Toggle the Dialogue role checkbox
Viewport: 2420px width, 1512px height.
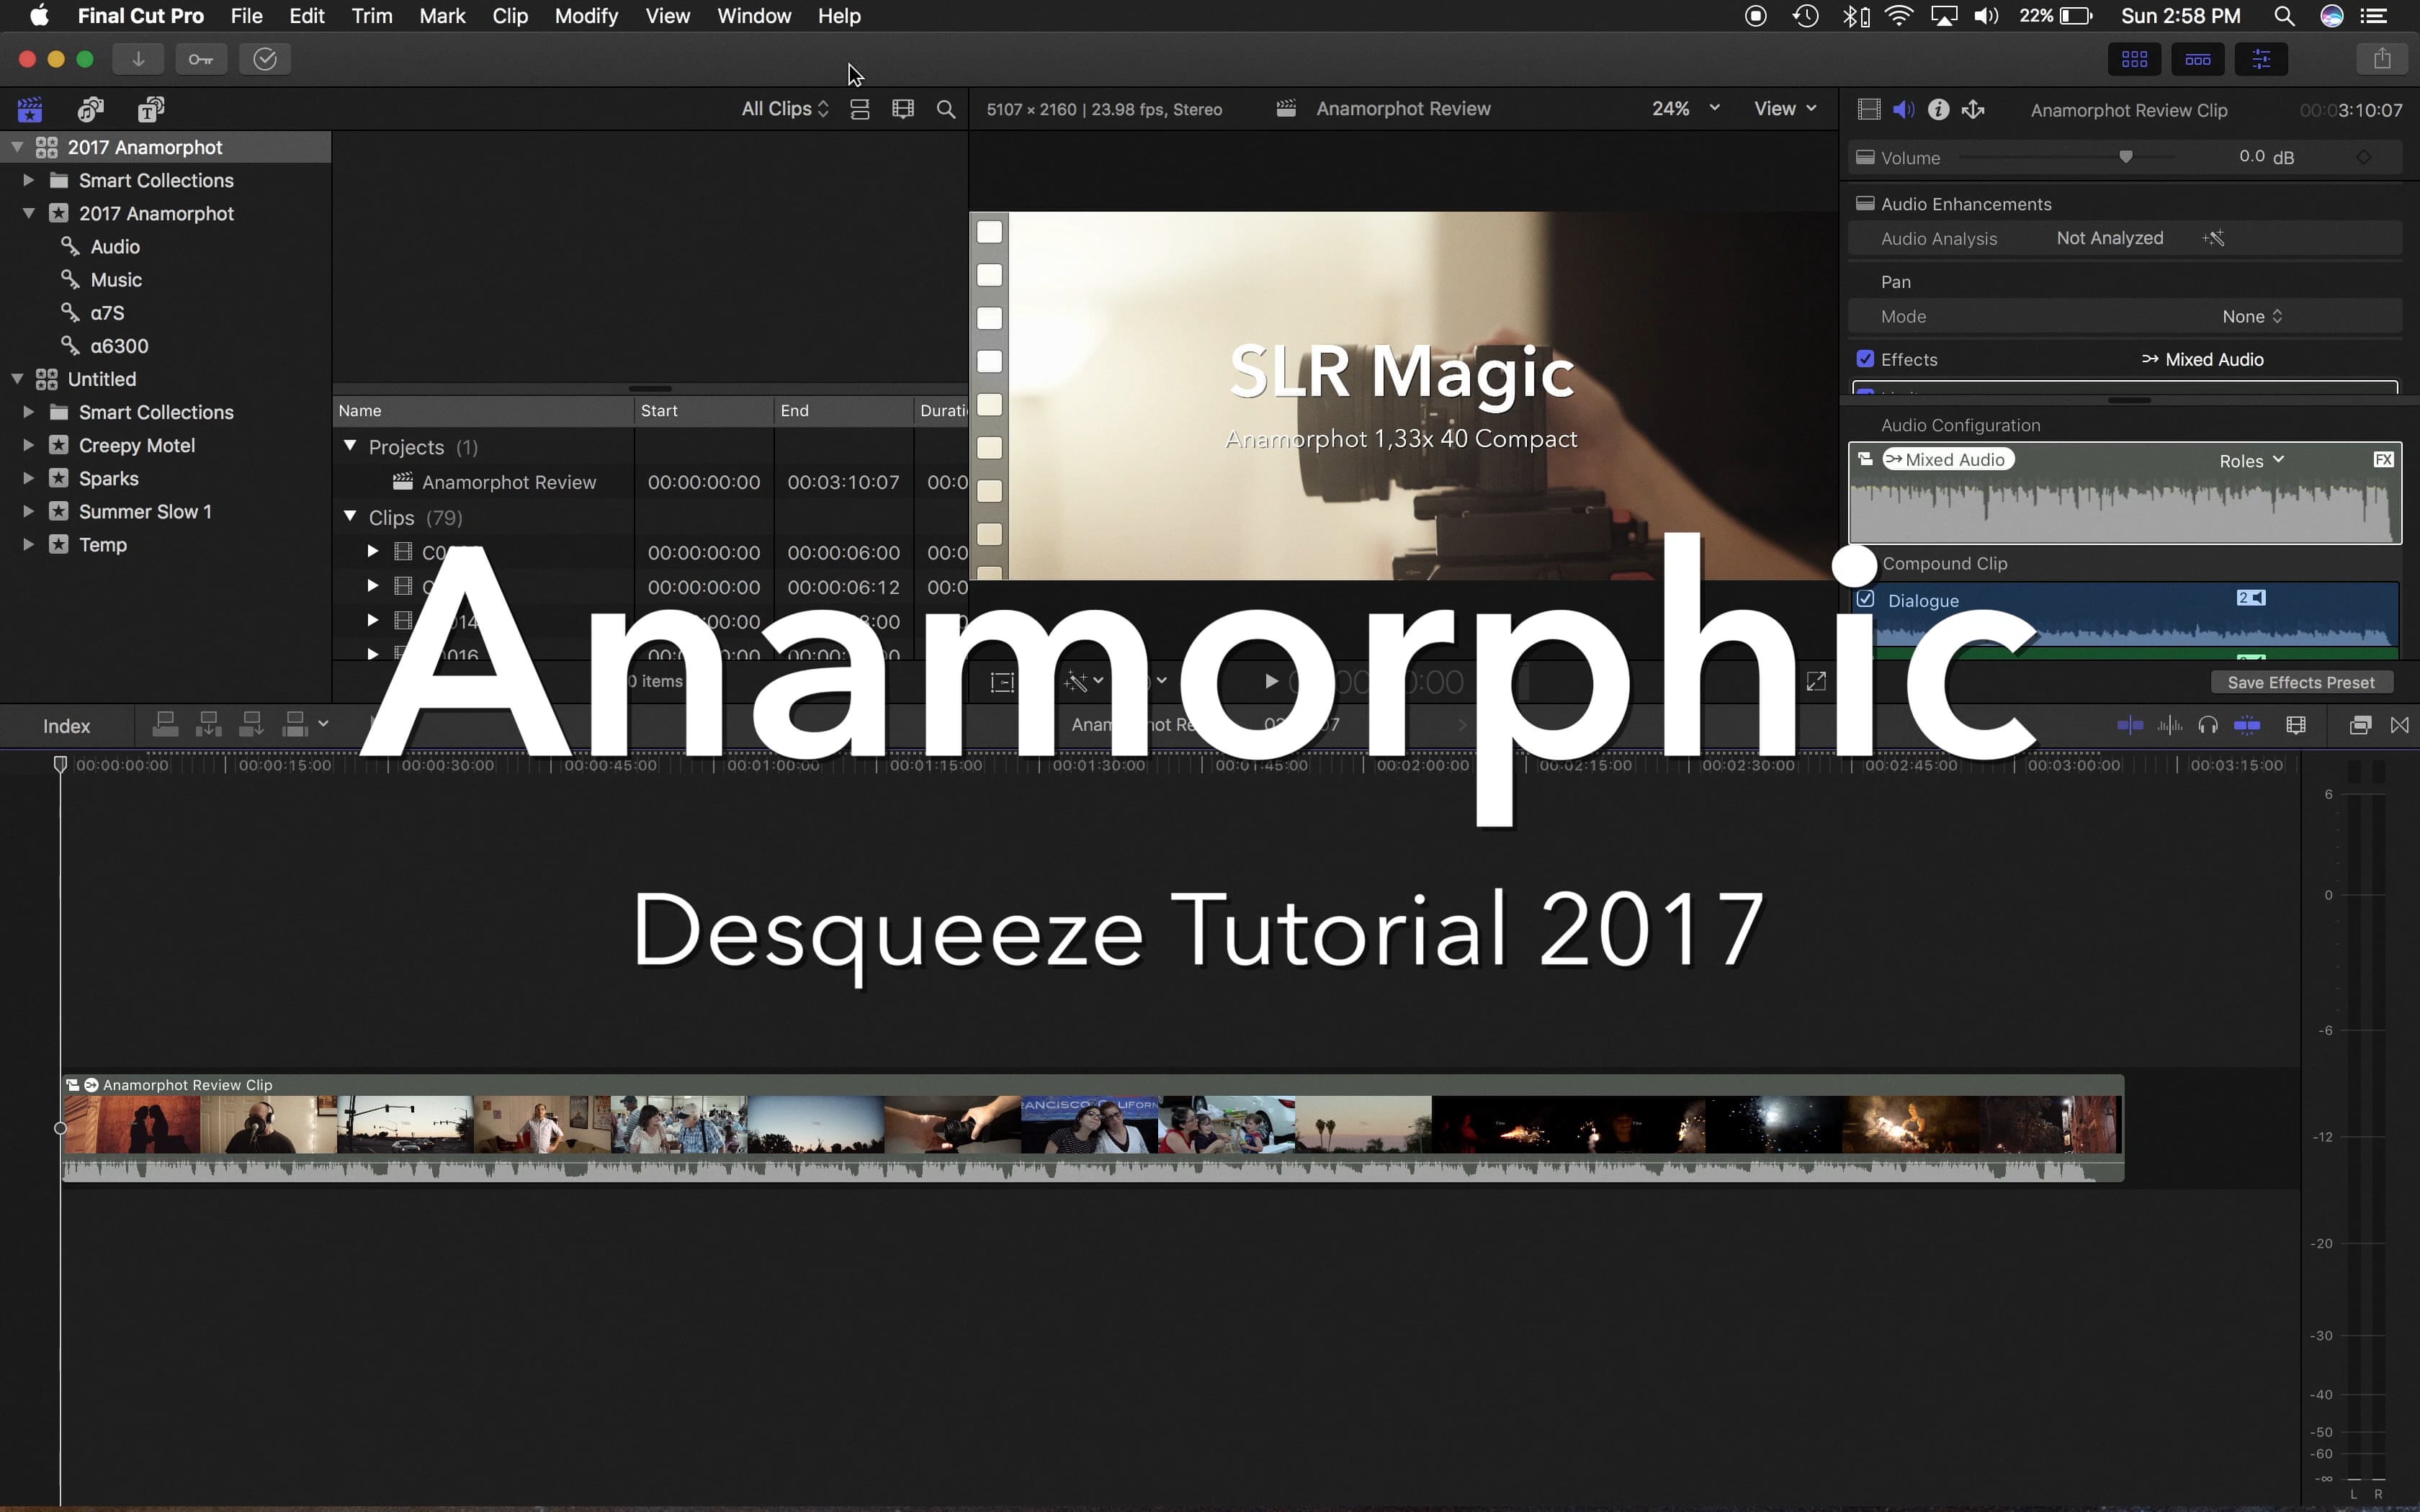point(1866,599)
